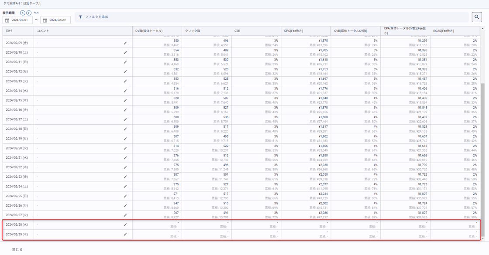Select the クリック数 column header
The width and height of the screenshot is (489, 255).
[193, 31]
